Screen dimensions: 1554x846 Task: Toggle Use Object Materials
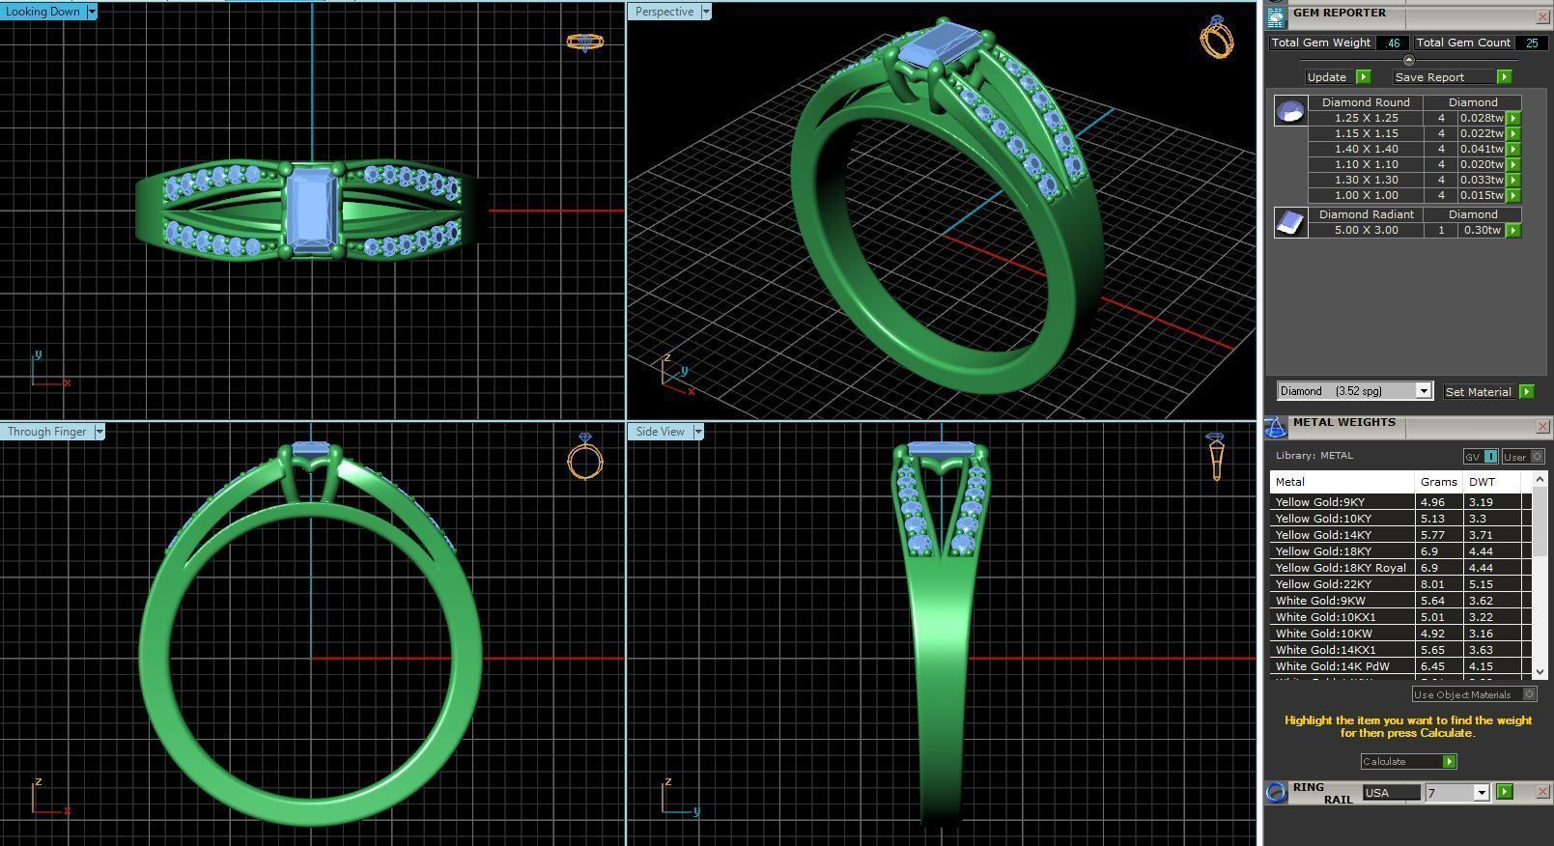click(x=1474, y=694)
